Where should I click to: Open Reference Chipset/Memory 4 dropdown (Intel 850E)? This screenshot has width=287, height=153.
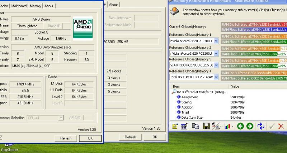[216, 77]
